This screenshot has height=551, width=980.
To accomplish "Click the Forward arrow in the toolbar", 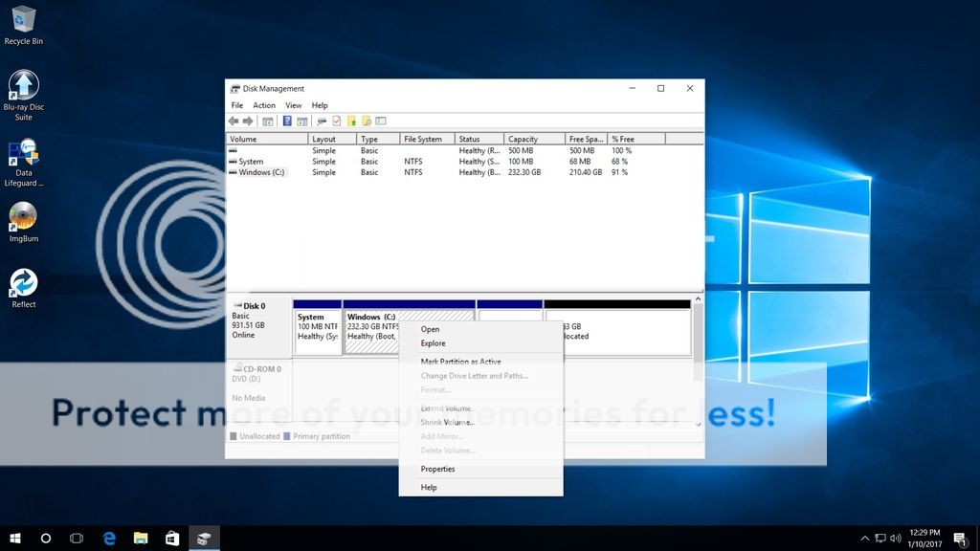I will 248,121.
